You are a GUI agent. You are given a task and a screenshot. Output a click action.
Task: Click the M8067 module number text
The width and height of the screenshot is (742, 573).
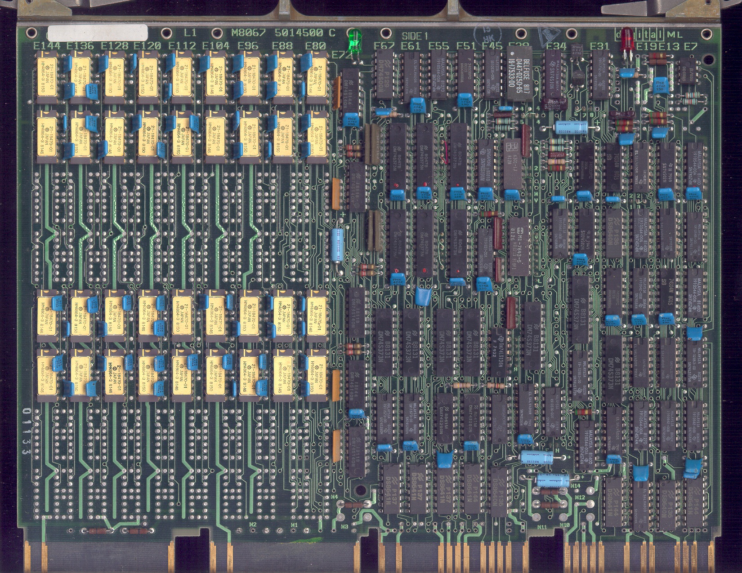coord(249,33)
